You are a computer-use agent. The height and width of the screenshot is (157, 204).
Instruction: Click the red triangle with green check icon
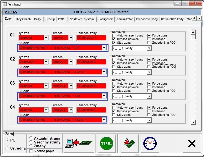[x=129, y=143]
